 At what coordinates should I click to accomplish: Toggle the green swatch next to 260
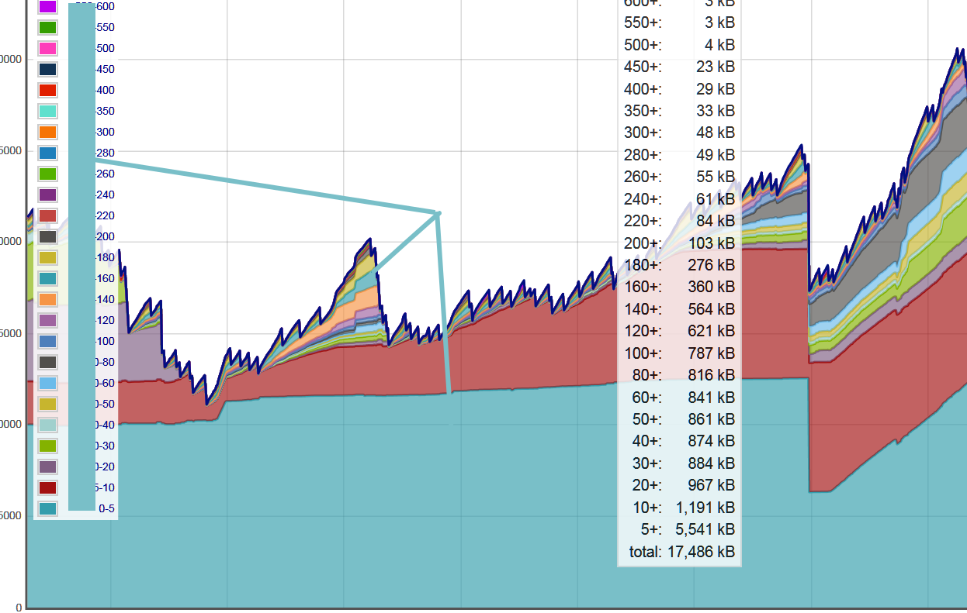(x=47, y=174)
